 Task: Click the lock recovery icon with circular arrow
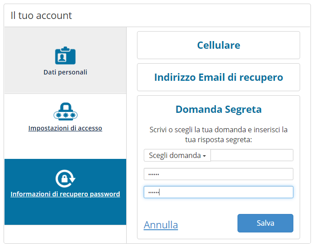tap(65, 178)
